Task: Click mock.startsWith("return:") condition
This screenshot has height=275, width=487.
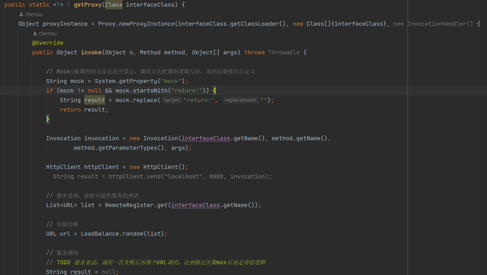Action: pos(161,91)
